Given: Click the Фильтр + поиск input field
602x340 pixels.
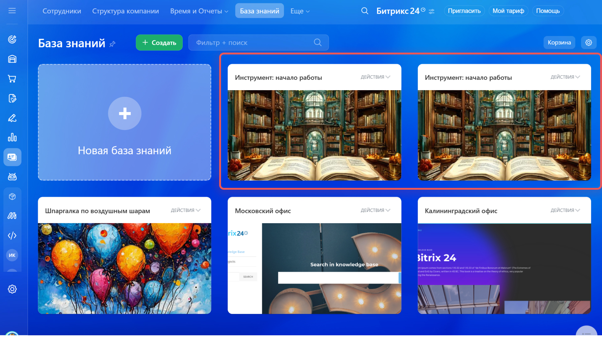Looking at the screenshot, I should (x=251, y=43).
